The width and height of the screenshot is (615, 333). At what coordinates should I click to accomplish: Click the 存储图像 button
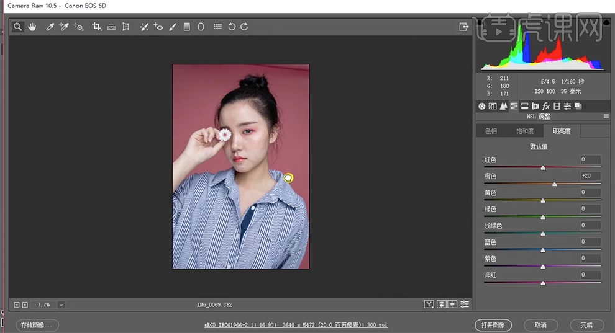point(37,325)
